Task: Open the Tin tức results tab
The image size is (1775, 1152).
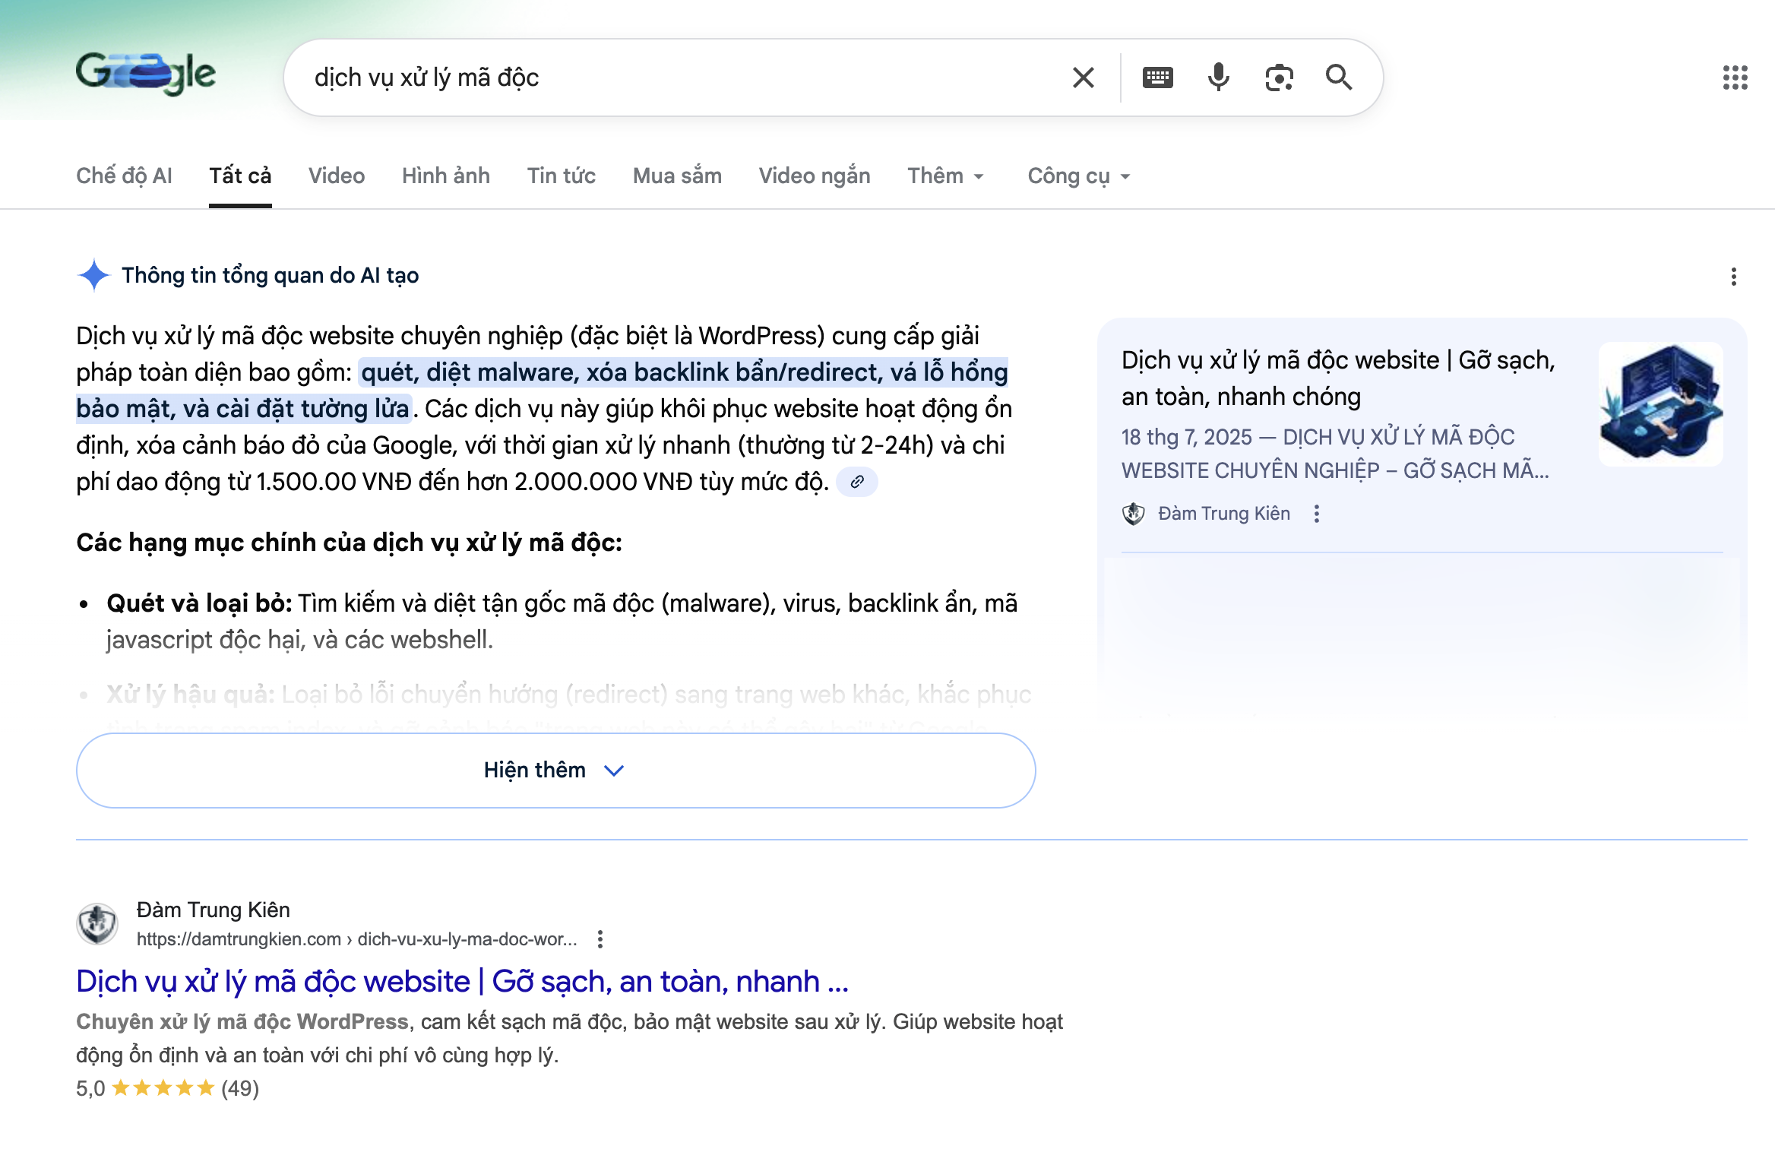Action: (x=562, y=176)
